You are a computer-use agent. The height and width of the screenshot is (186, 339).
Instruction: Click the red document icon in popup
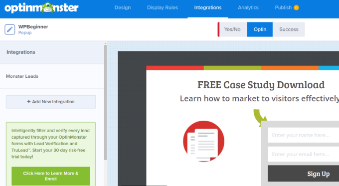204,141
